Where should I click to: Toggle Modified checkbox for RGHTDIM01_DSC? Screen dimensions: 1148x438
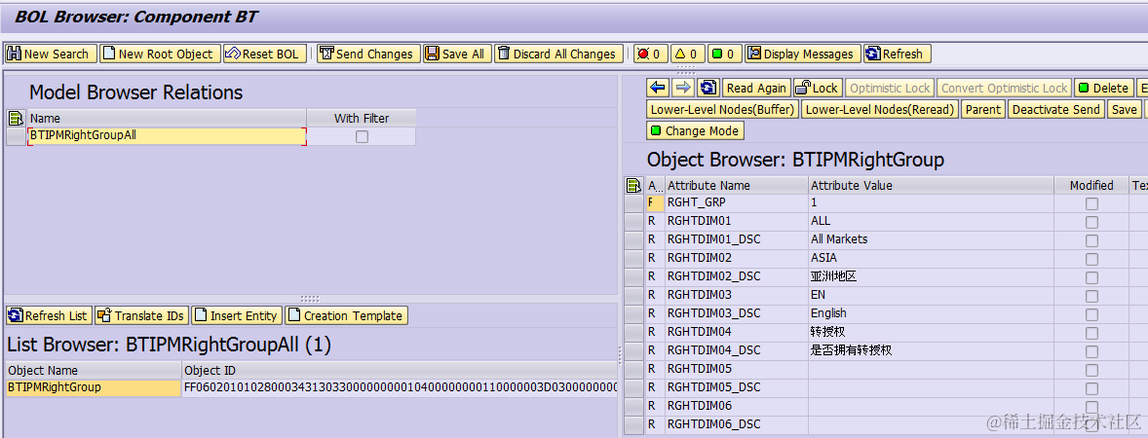[1091, 240]
